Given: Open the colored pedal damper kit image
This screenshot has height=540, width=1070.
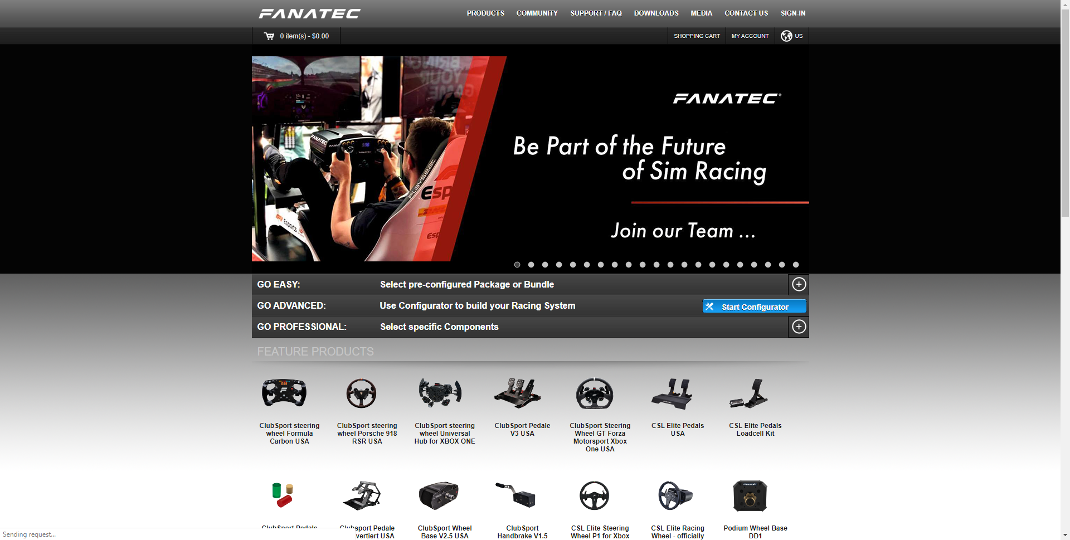Looking at the screenshot, I should point(283,495).
